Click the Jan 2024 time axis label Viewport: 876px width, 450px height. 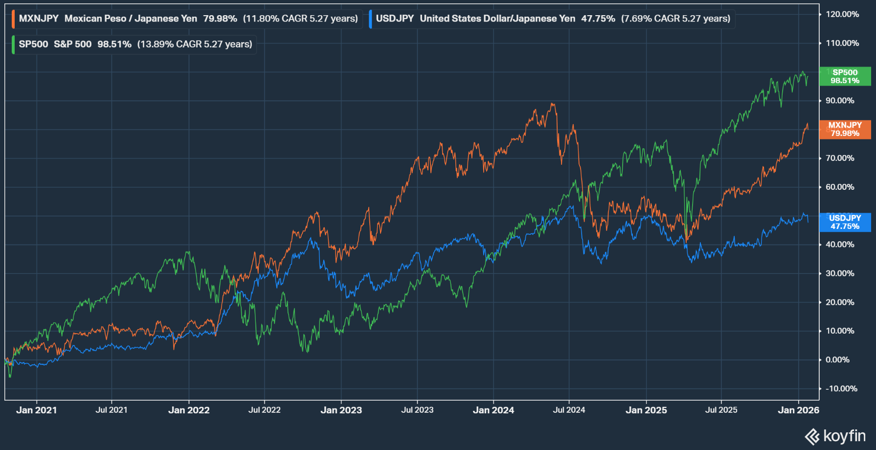coord(493,410)
